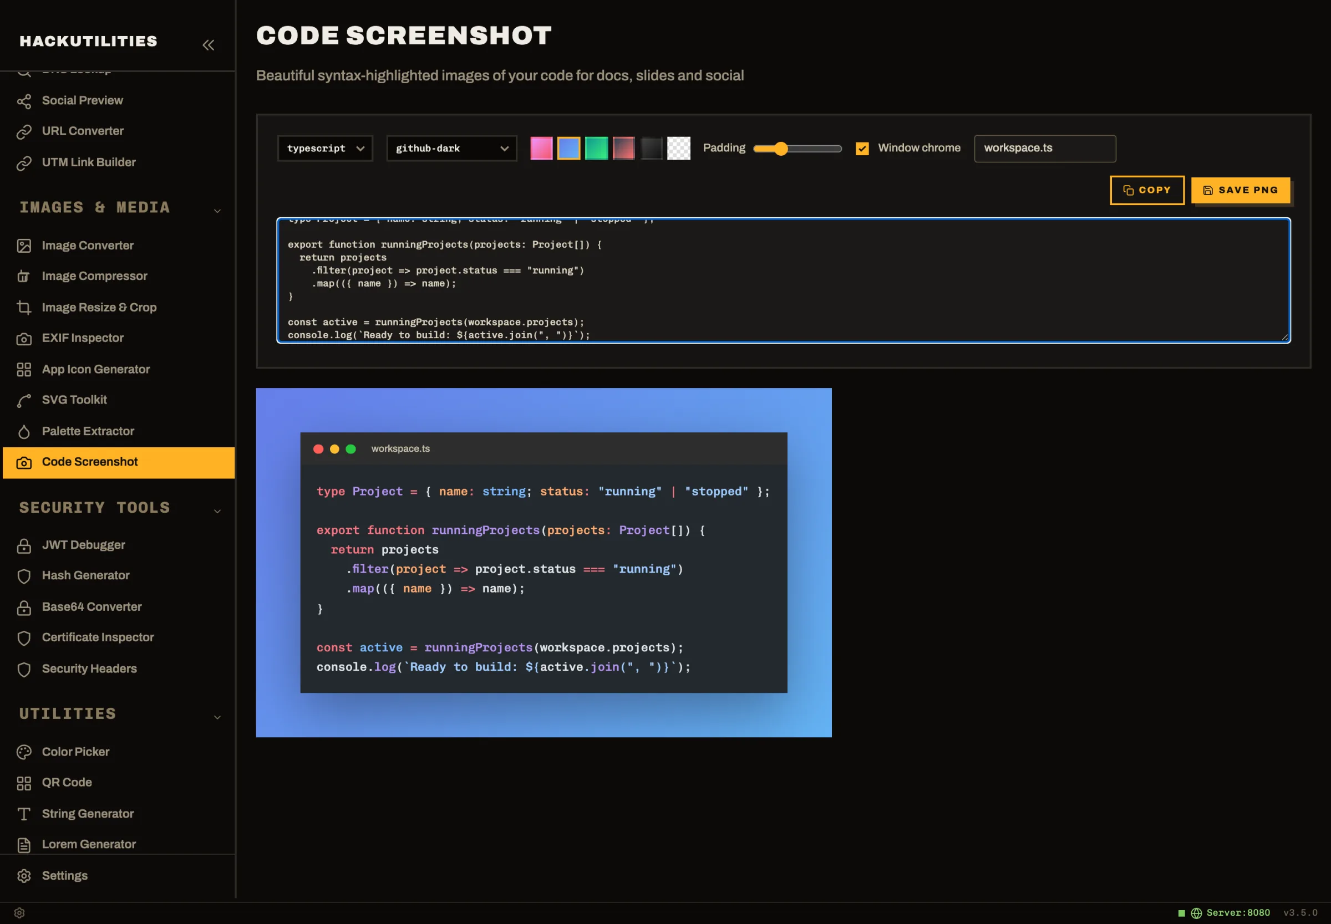Collapse the Utilities section chevron

click(x=217, y=717)
